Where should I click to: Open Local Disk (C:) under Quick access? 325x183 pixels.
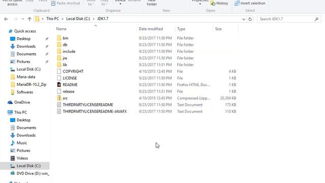(x=28, y=69)
